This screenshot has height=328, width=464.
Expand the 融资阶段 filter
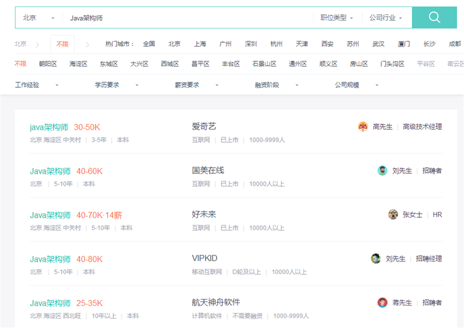(277, 85)
